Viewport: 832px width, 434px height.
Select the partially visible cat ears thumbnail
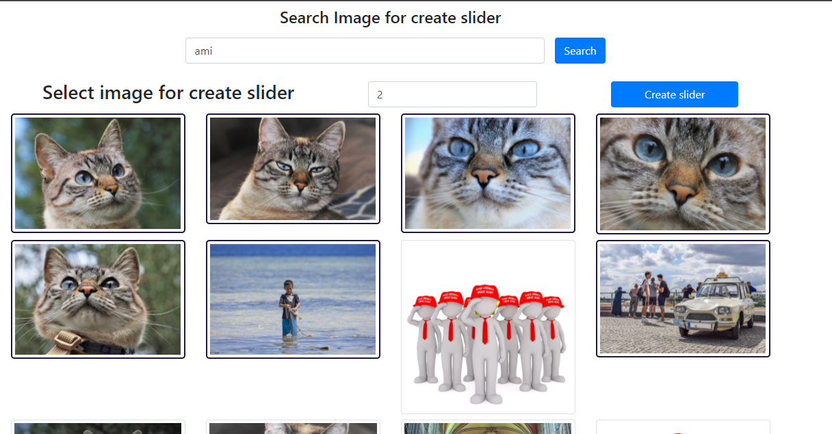293,427
